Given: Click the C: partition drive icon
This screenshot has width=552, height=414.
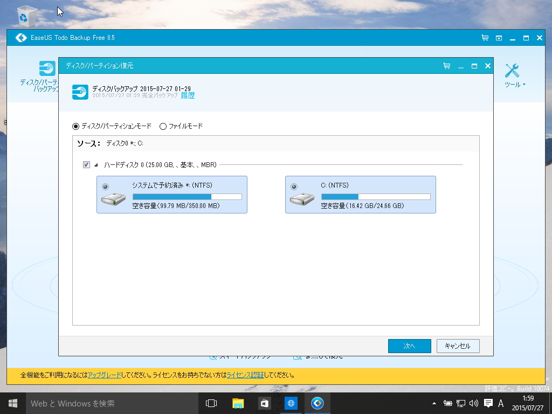Looking at the screenshot, I should (302, 199).
